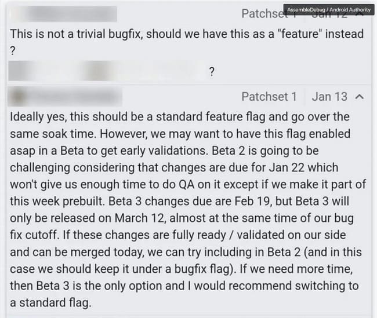Click the final 'a standard flag.' text

(x=50, y=302)
